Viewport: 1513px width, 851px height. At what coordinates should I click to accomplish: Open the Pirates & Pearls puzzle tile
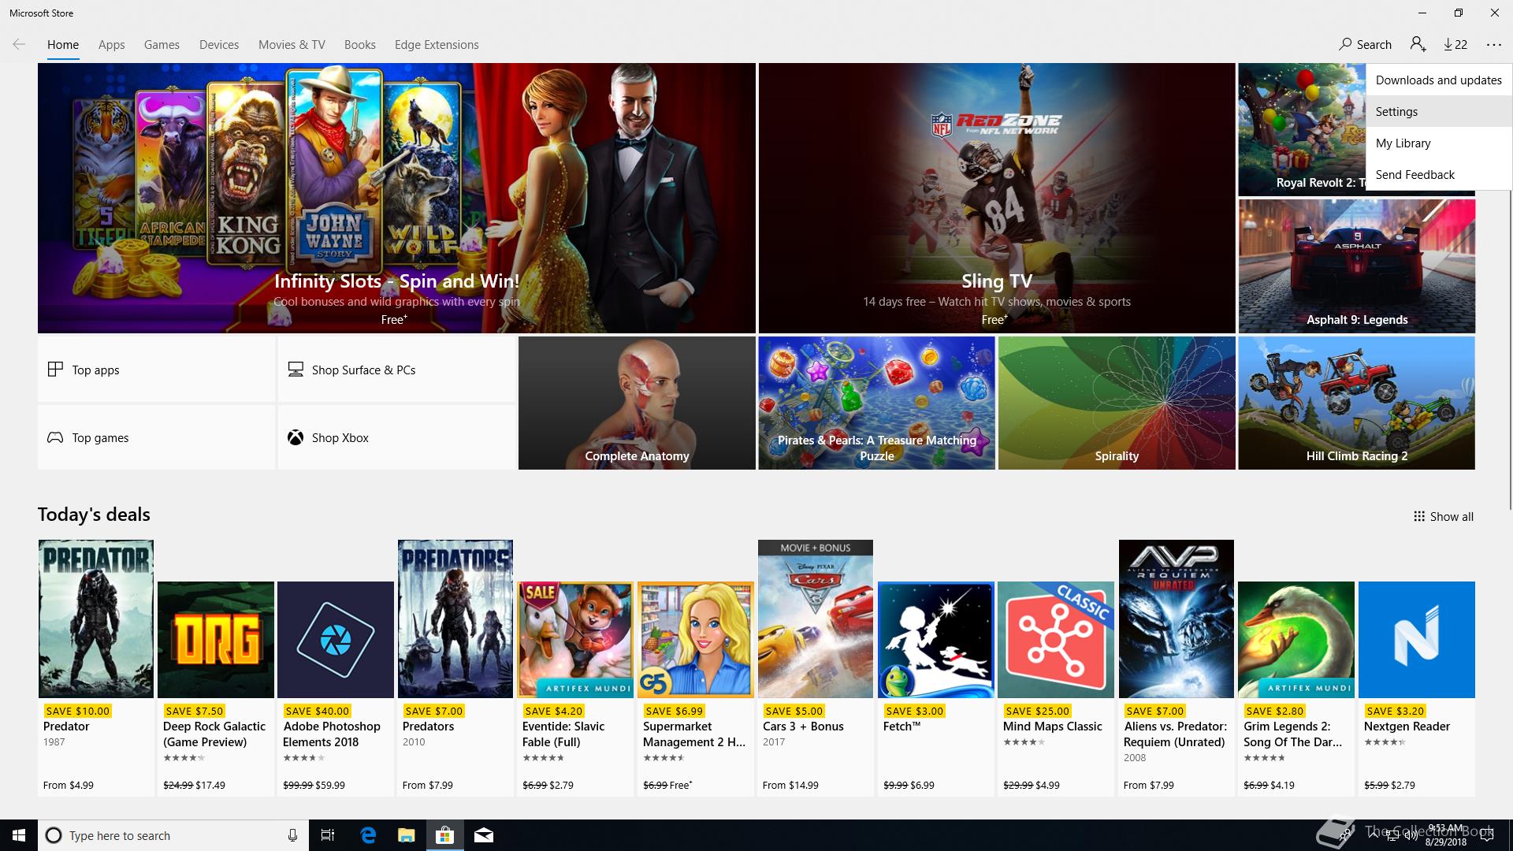(x=876, y=403)
